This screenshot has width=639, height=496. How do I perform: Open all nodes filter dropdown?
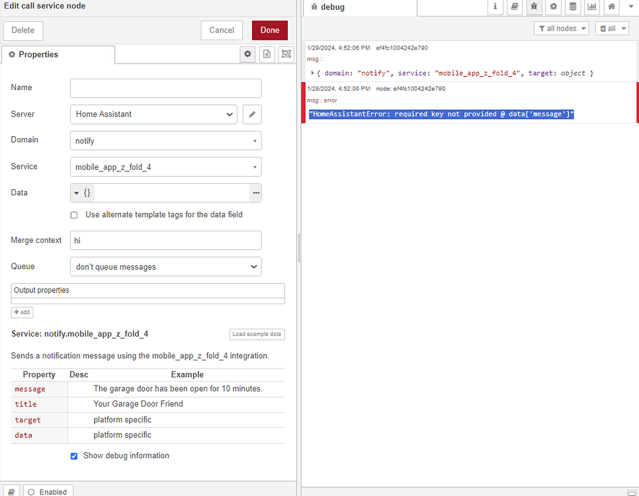click(561, 28)
